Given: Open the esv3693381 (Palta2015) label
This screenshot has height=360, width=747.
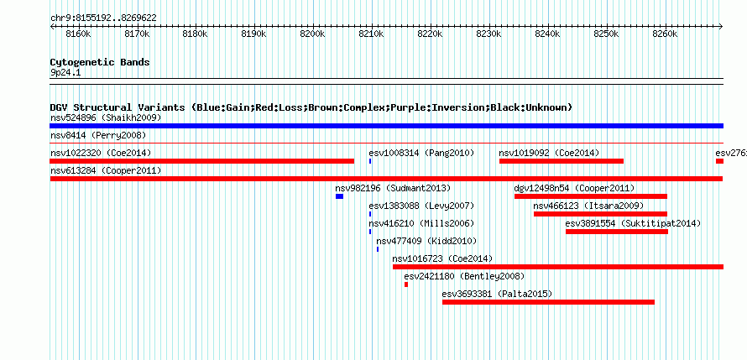Looking at the screenshot, I should (x=498, y=294).
